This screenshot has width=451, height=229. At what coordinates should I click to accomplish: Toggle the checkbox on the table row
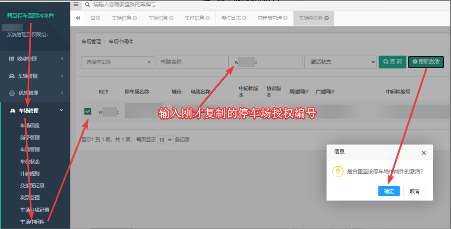pos(88,111)
